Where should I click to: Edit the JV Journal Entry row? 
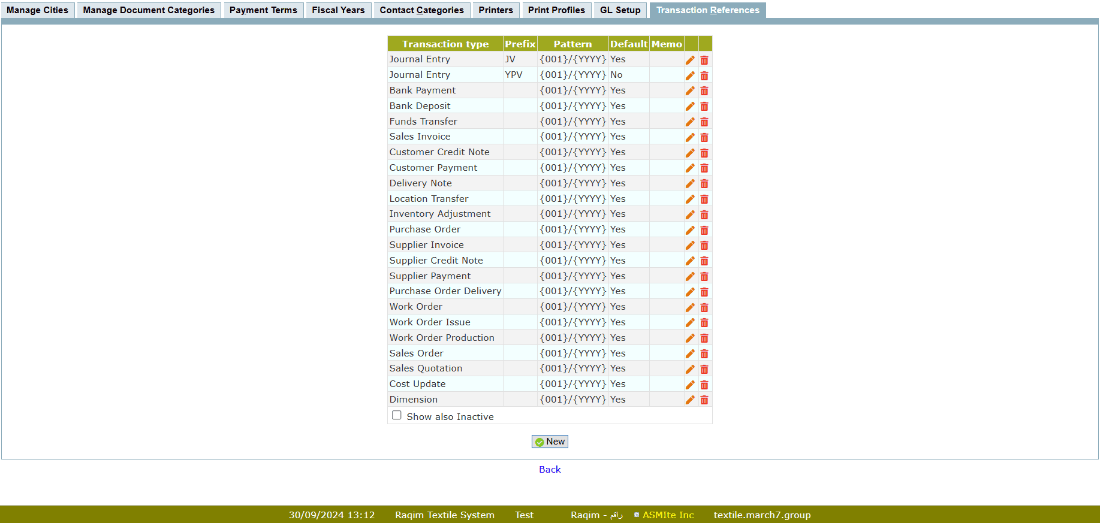pyautogui.click(x=690, y=60)
